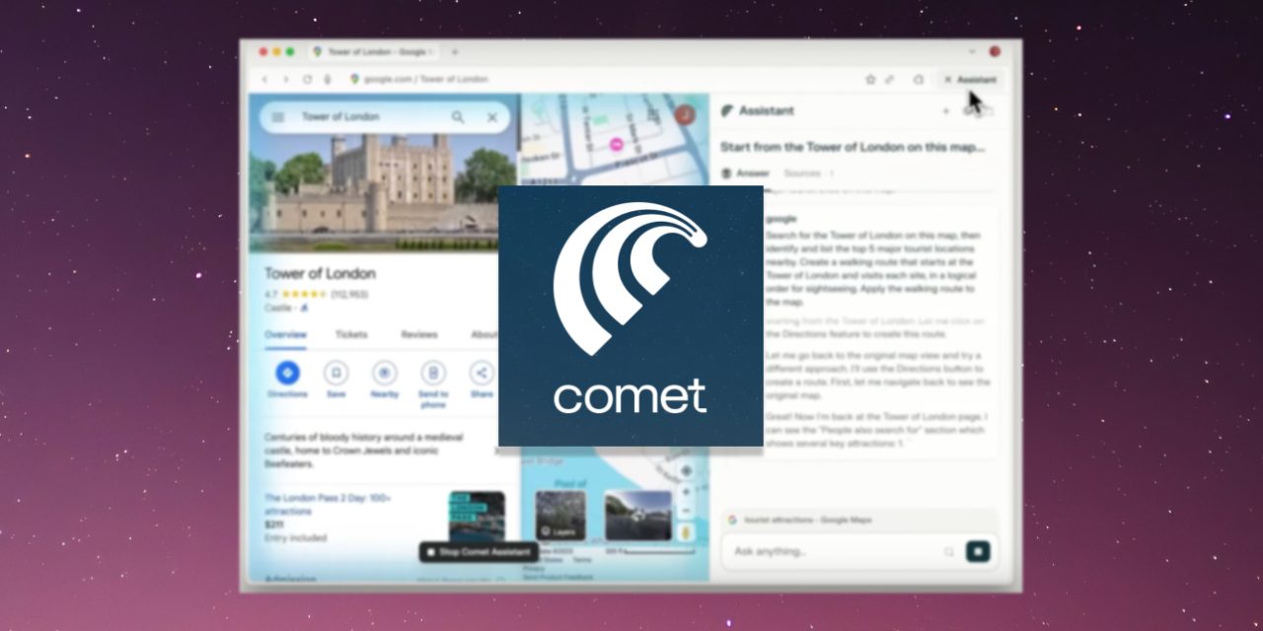Screen dimensions: 1263x631
Task: Open the Layers map thumbnail
Action: (560, 516)
